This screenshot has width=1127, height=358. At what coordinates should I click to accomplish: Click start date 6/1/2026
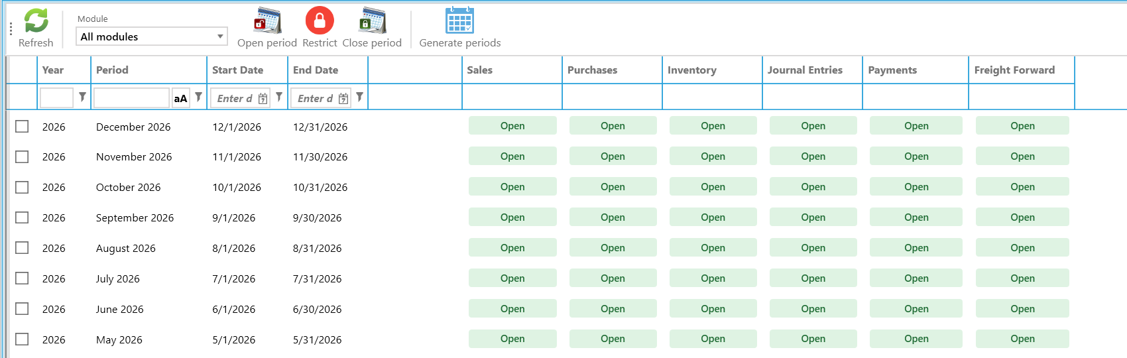[233, 310]
